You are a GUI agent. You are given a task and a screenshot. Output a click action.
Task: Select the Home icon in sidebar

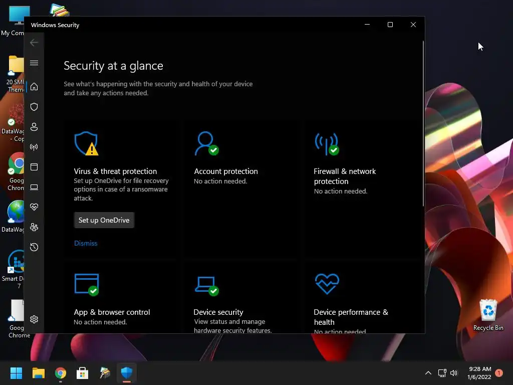tap(34, 87)
